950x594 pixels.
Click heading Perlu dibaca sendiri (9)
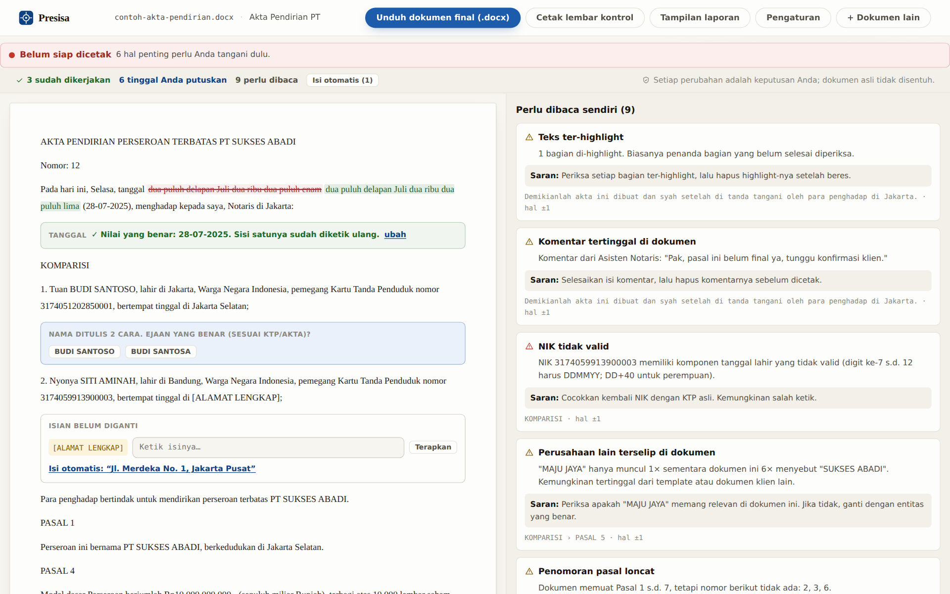(575, 110)
